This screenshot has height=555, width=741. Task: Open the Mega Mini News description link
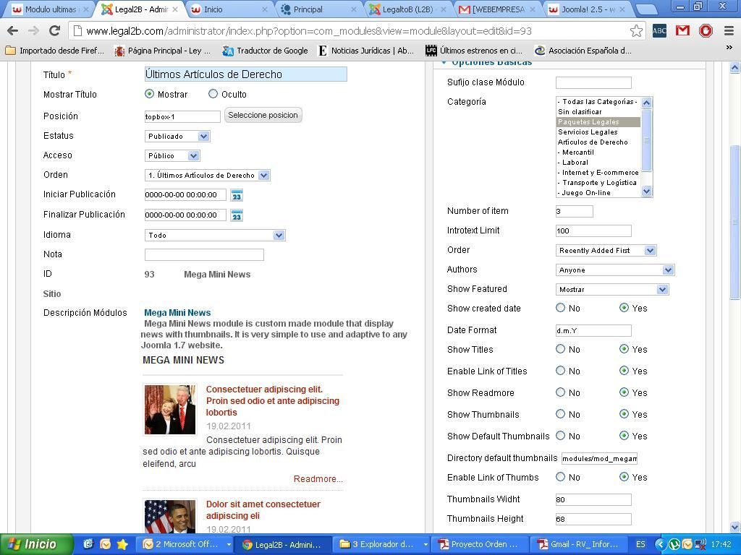[x=177, y=312]
